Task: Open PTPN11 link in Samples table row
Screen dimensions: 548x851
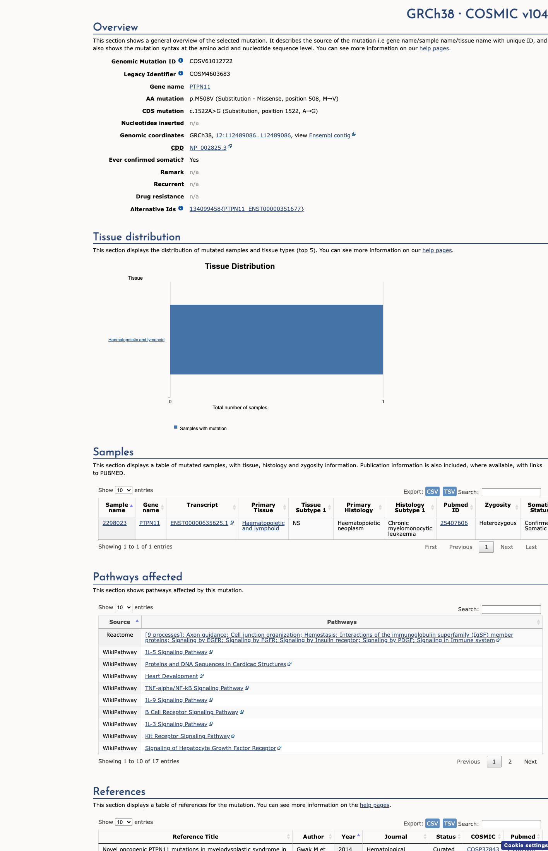Action: click(149, 523)
